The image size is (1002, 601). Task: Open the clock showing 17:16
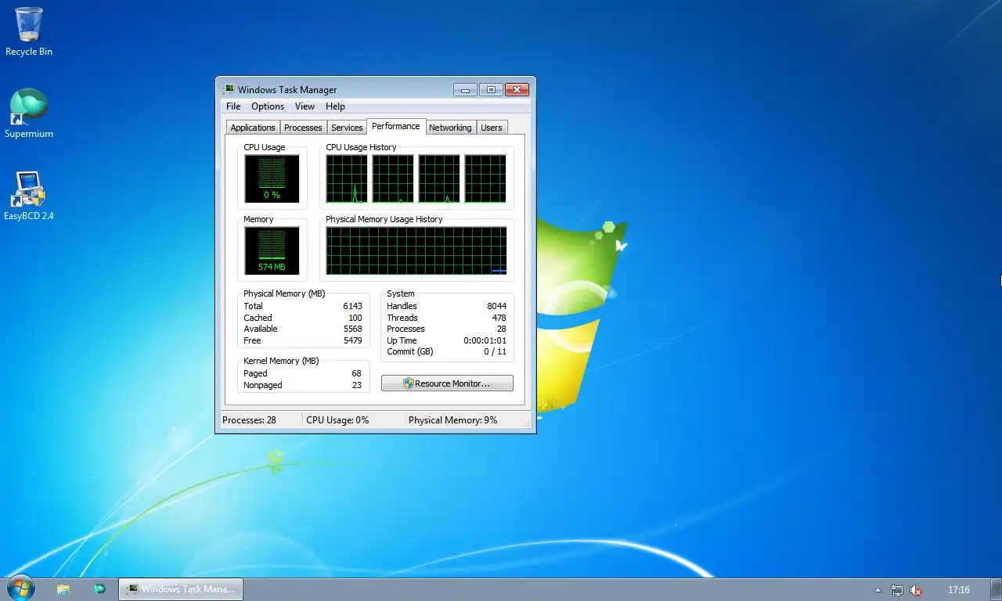point(958,590)
